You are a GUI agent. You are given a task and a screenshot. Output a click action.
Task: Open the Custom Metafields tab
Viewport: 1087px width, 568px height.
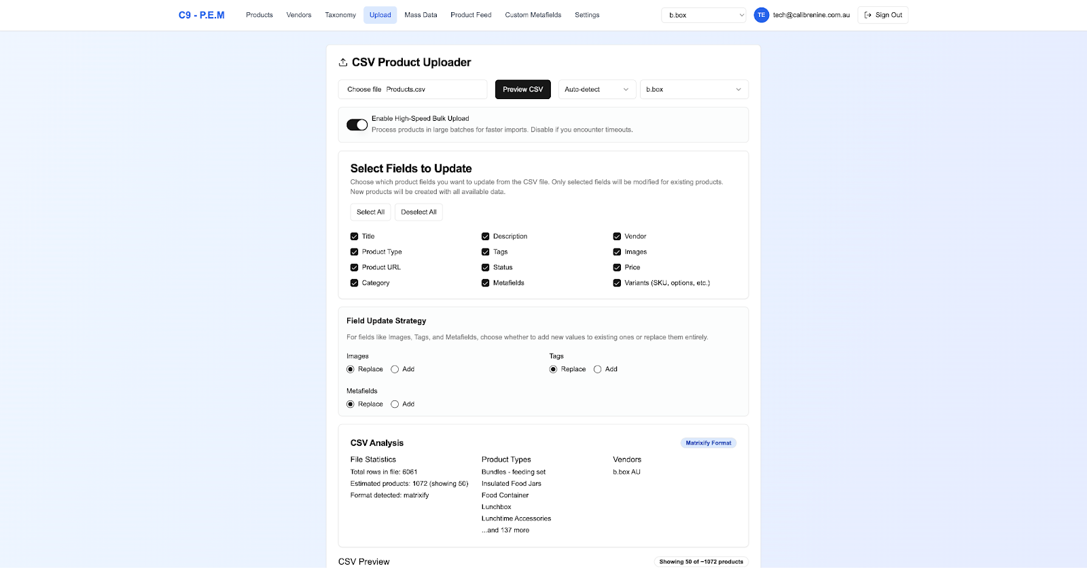coord(533,15)
